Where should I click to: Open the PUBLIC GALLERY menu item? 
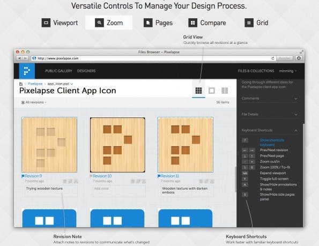click(58, 71)
